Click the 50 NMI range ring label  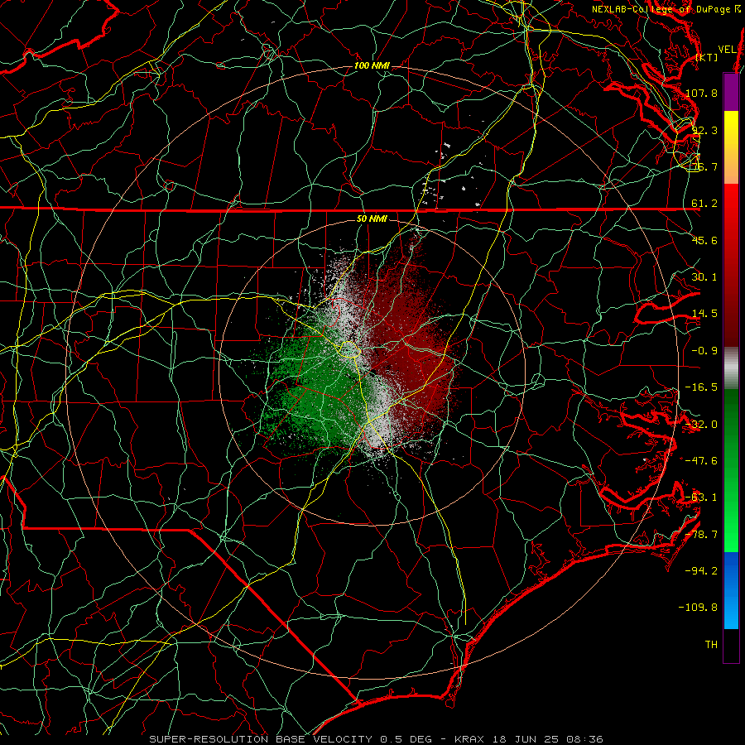point(372,219)
